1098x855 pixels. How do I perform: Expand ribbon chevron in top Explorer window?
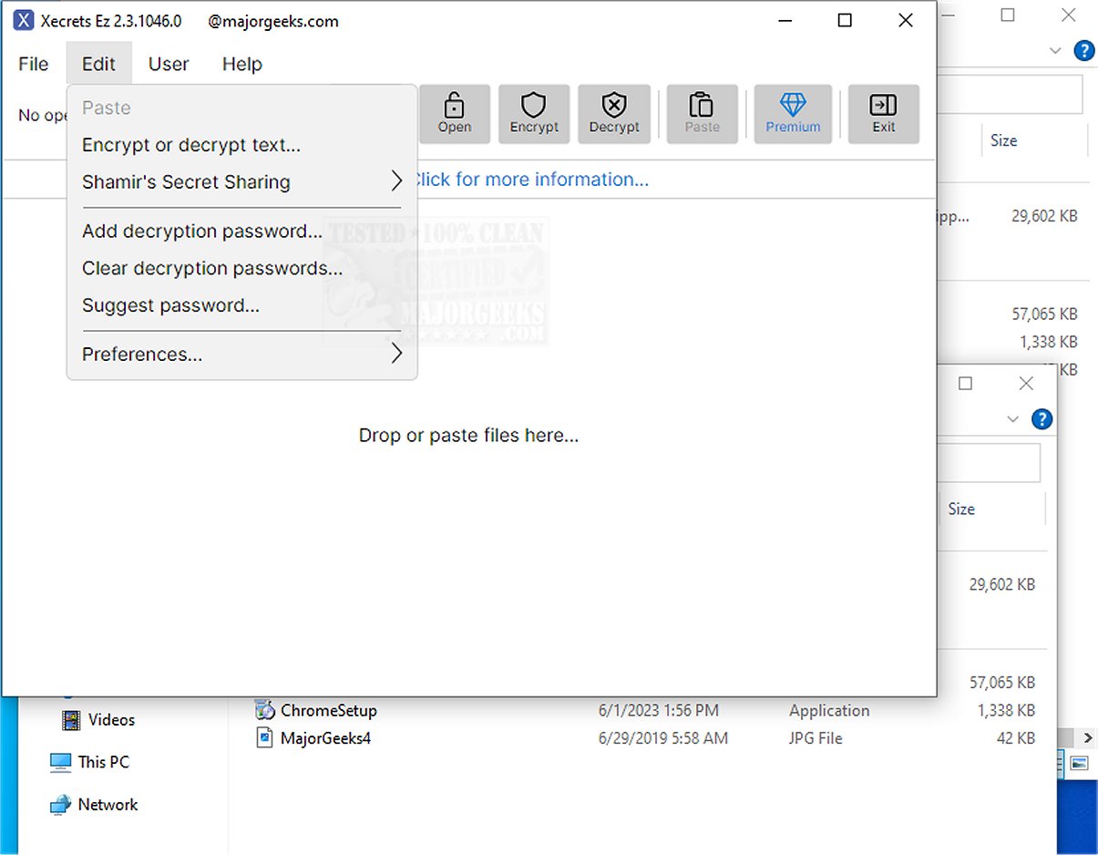tap(1057, 51)
